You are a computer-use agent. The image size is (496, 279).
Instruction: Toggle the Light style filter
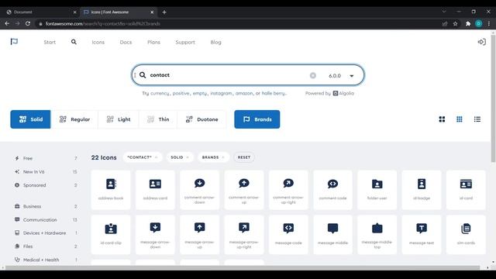119,119
